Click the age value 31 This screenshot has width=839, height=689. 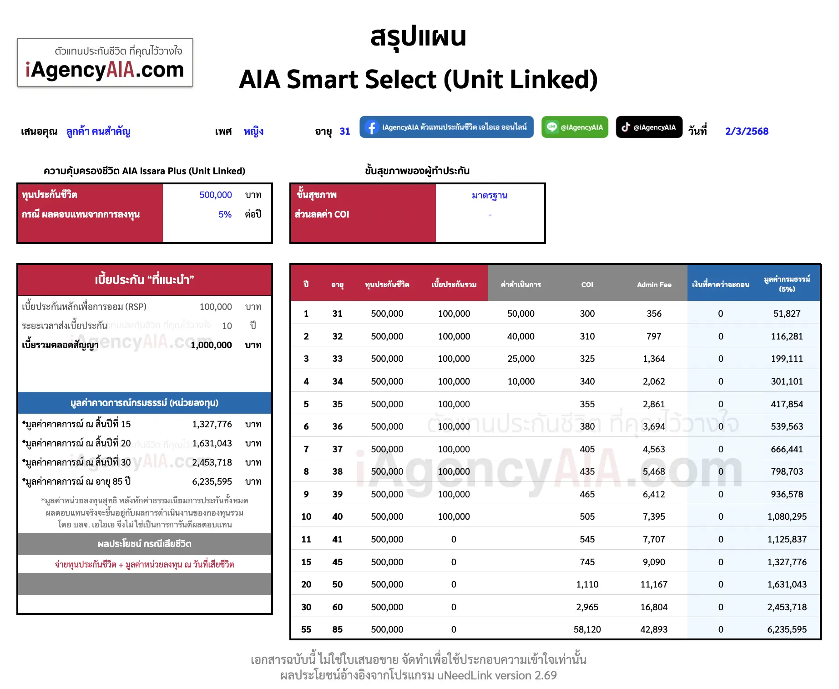[344, 132]
